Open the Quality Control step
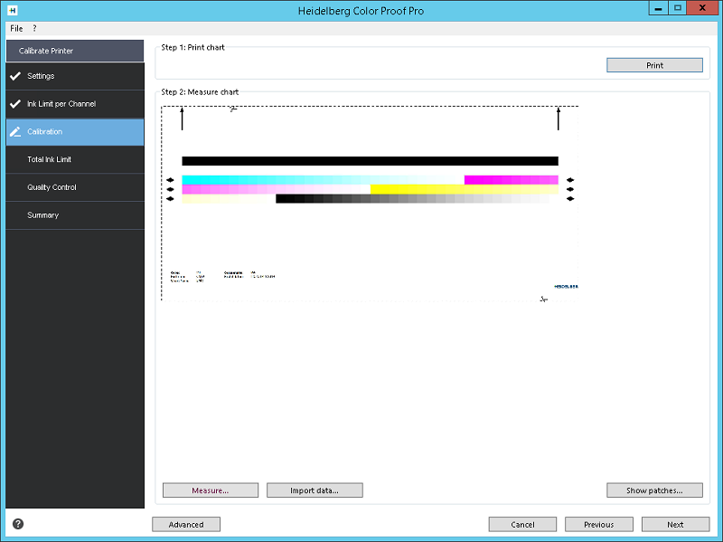The width and height of the screenshot is (723, 542). pyautogui.click(x=75, y=187)
